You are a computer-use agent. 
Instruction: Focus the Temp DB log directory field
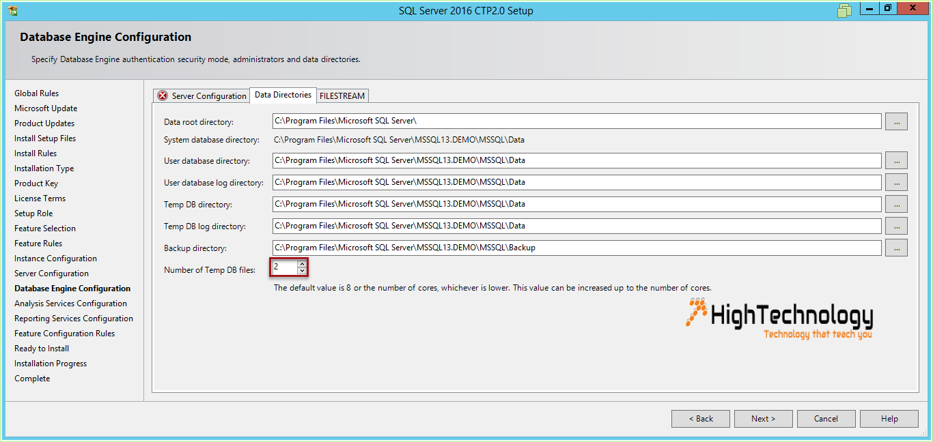click(x=577, y=226)
